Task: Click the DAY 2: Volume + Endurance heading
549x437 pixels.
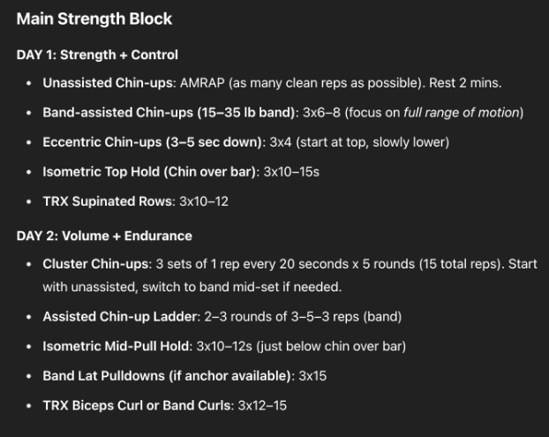Action: click(x=104, y=236)
